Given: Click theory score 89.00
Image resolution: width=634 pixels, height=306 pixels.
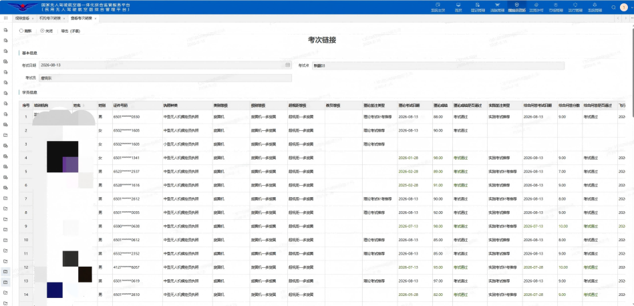Looking at the screenshot, I should [438, 172].
